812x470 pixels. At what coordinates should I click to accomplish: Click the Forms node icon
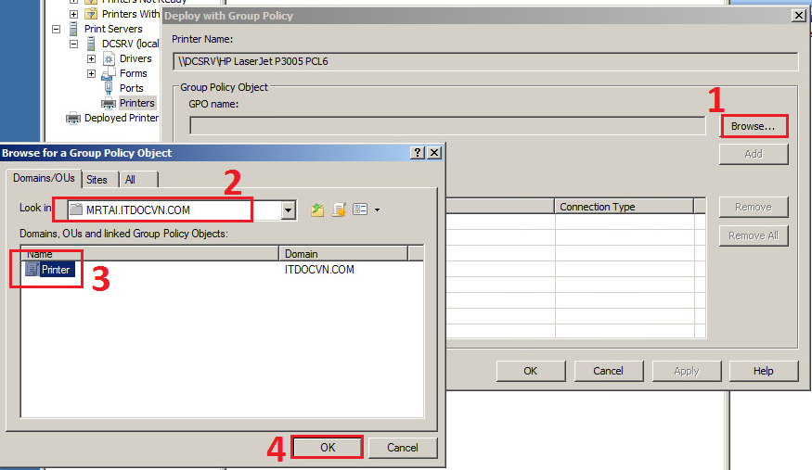tap(108, 73)
